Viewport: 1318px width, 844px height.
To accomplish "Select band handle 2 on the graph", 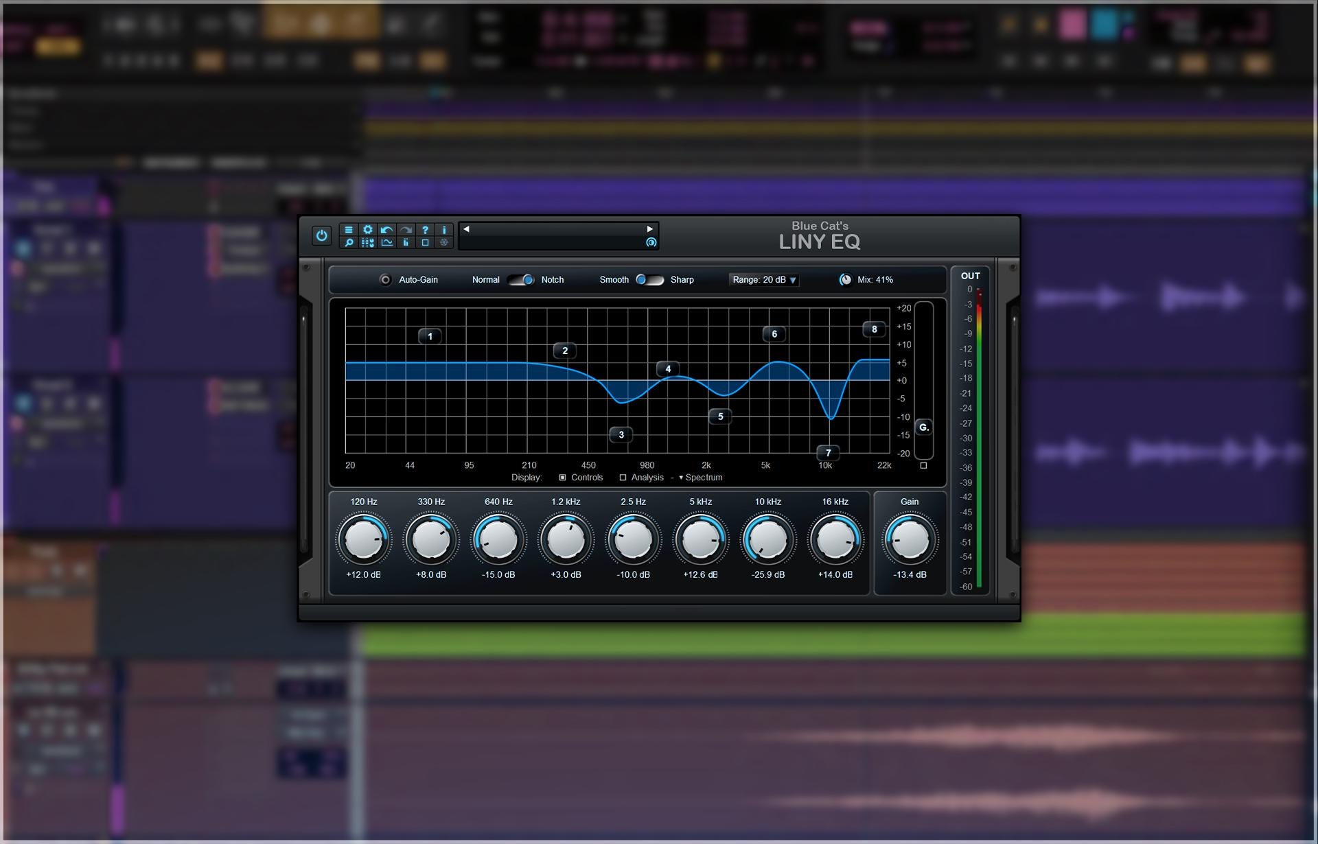I will 565,351.
